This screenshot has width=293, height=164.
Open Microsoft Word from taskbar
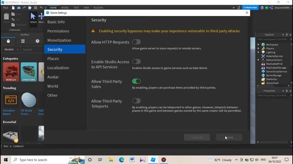[x=132, y=160]
